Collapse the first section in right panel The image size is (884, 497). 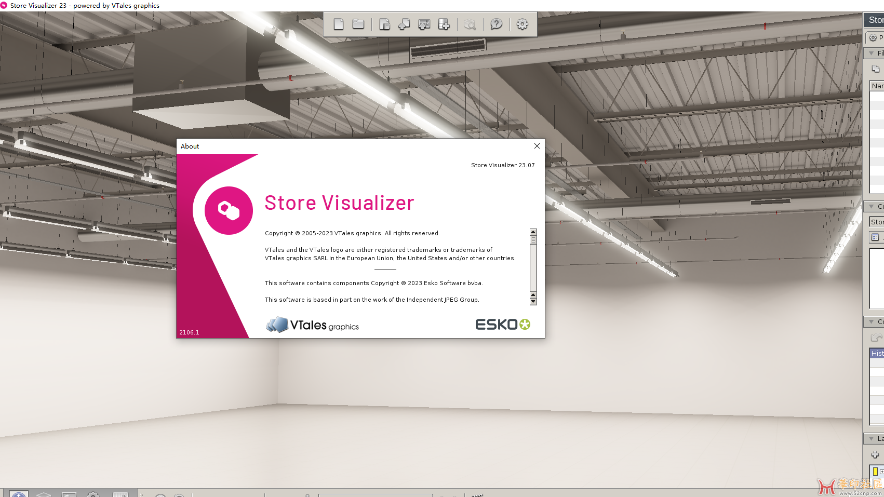pyautogui.click(x=872, y=53)
